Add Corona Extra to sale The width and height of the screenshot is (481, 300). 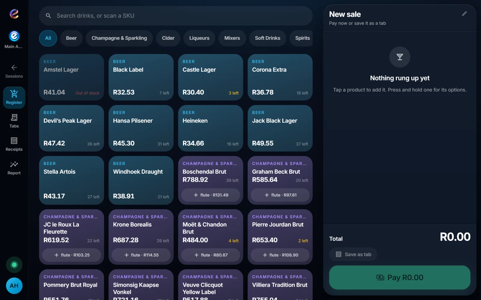280,77
